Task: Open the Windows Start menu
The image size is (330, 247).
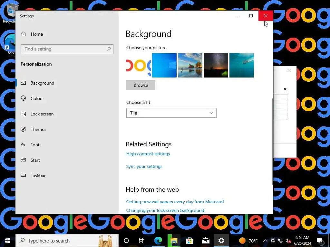Action: click(x=8, y=241)
